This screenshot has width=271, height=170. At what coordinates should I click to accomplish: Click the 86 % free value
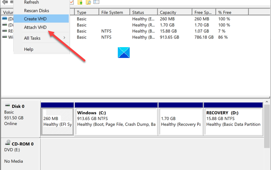tap(223, 37)
